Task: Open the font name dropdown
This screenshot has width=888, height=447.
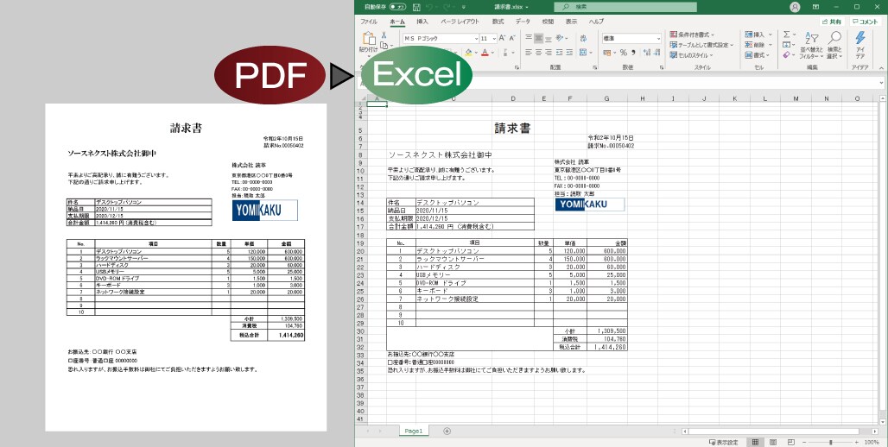Action: pos(476,39)
